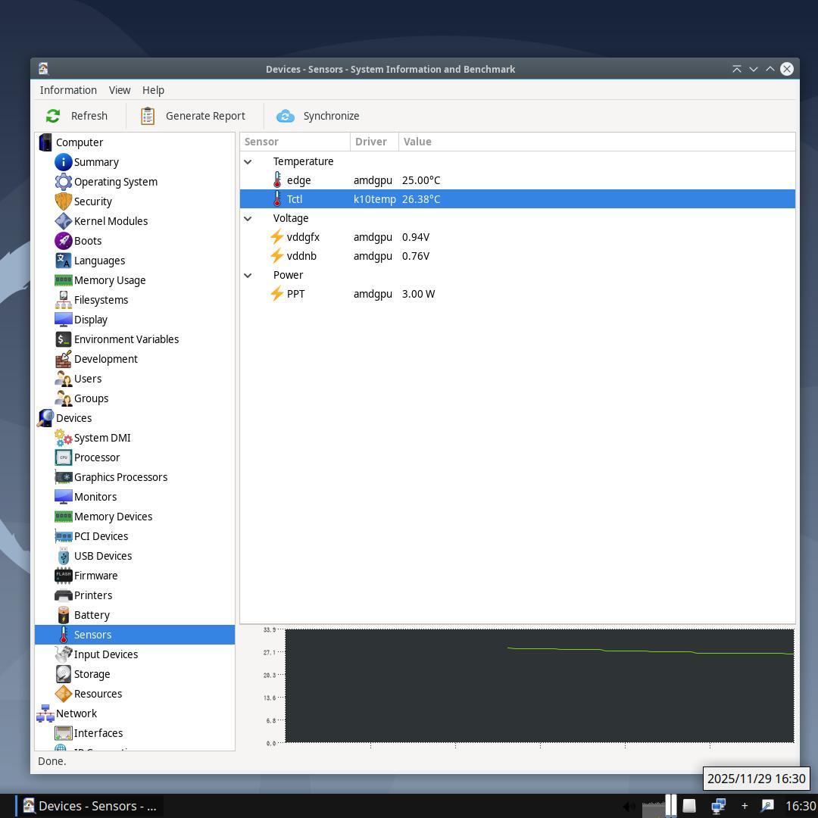
Task: Select the PPT power sensor row
Action: [295, 294]
